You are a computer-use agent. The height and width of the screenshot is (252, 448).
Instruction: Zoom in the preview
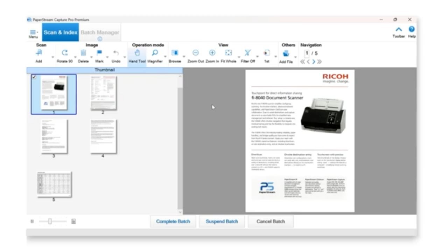pyautogui.click(x=212, y=53)
